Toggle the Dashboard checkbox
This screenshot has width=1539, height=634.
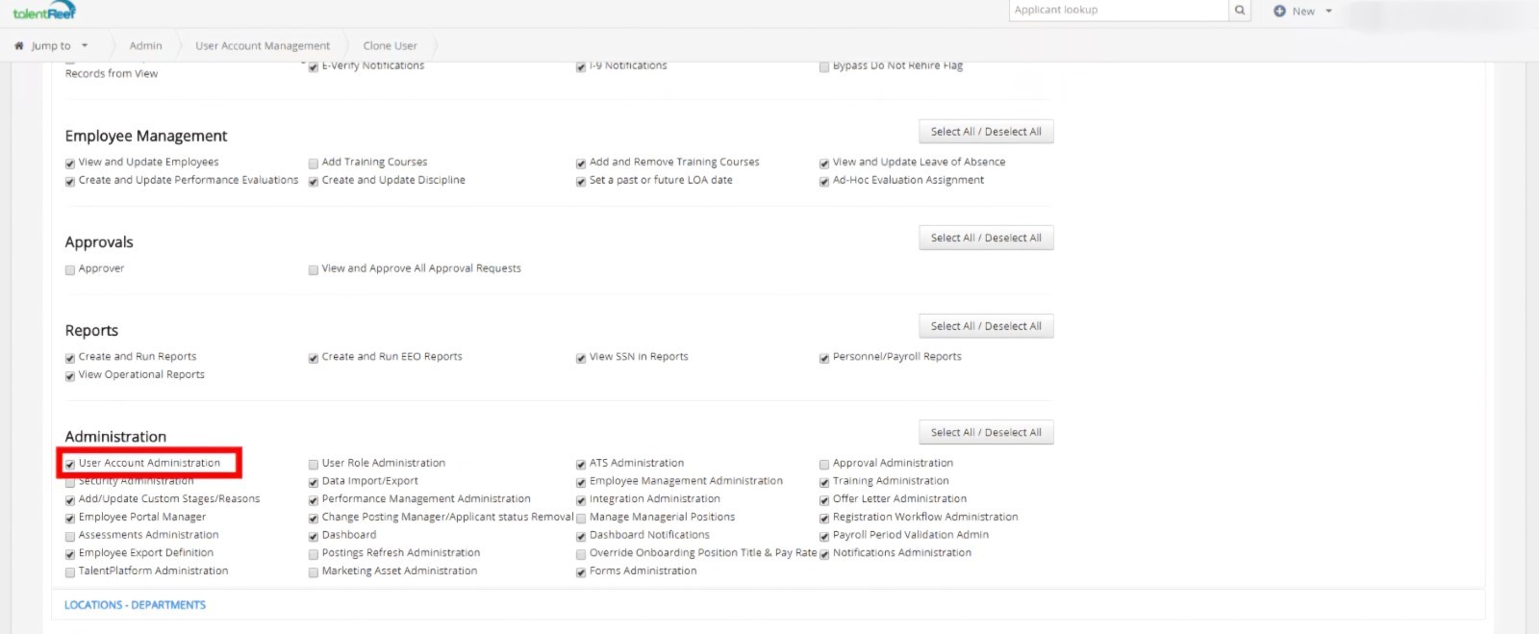314,537
